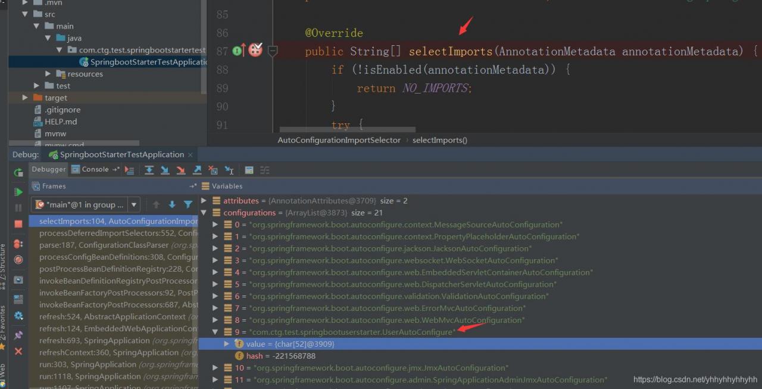
Task: Click selectImports() in the breadcrumb bar
Action: (439, 140)
